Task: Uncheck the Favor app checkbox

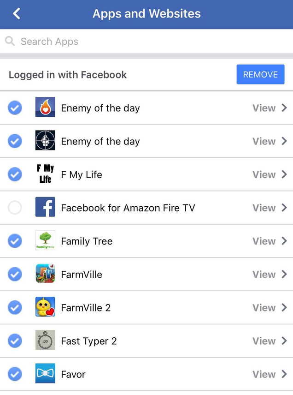Action: 15,374
